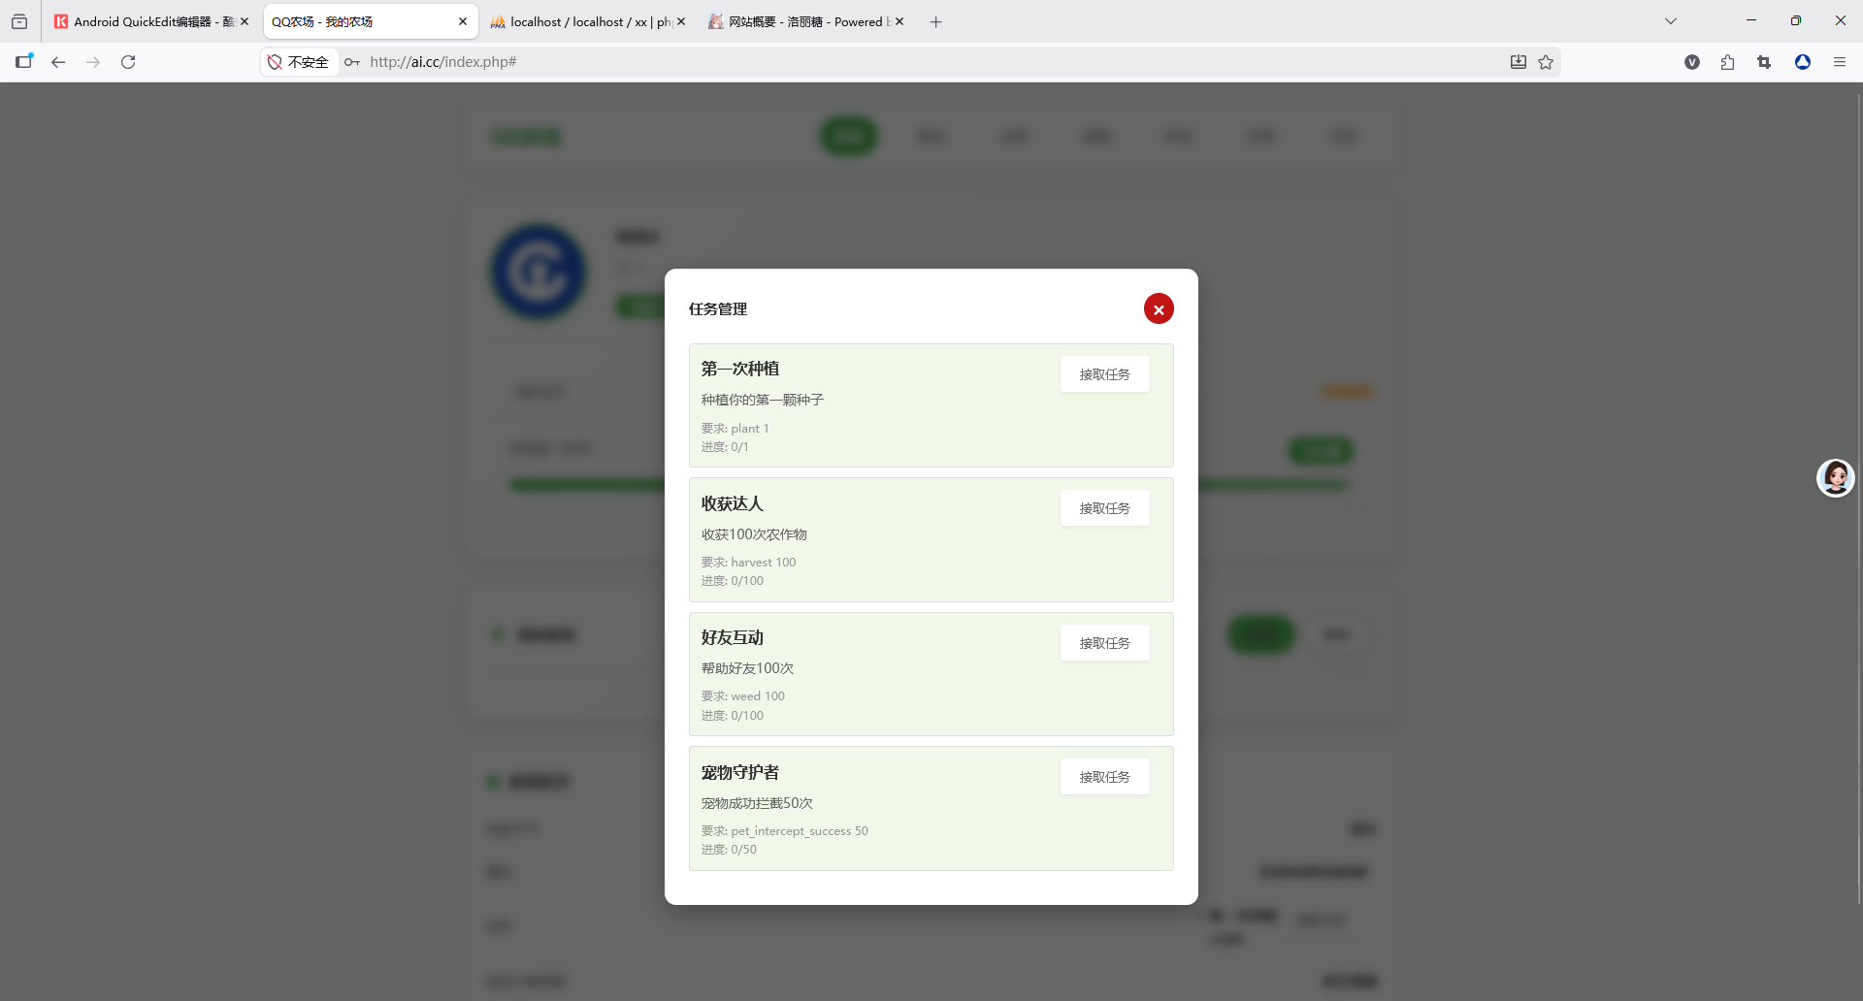Open the browser extensions icon
Screen dimensions: 1863x1001
point(1727,62)
